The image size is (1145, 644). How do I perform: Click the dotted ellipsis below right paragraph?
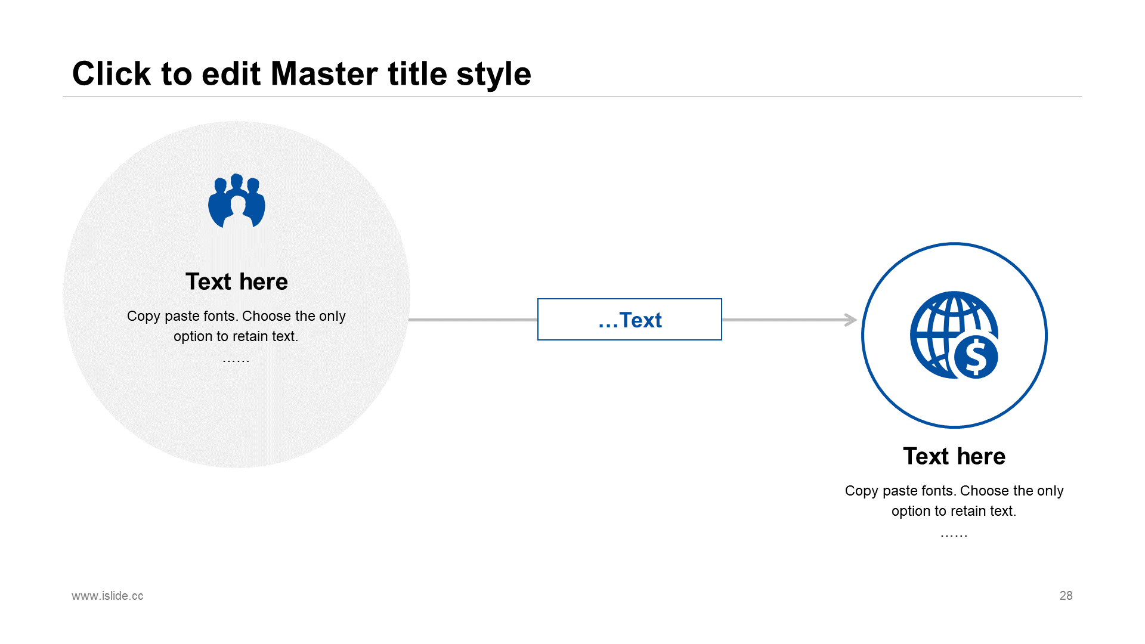coord(954,535)
